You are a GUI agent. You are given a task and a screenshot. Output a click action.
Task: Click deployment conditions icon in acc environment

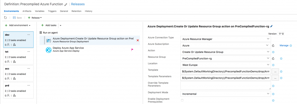coord(14,79)
